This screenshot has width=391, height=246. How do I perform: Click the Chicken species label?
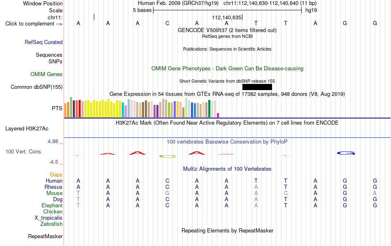click(x=53, y=211)
